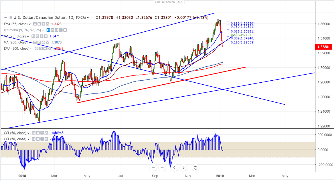Open the symbol title dropdown after FXCM
The height and width of the screenshot is (181, 334).
[88, 18]
